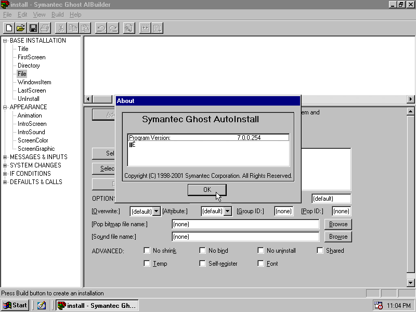
Task: Click the Program Version row in About
Action: click(209, 138)
